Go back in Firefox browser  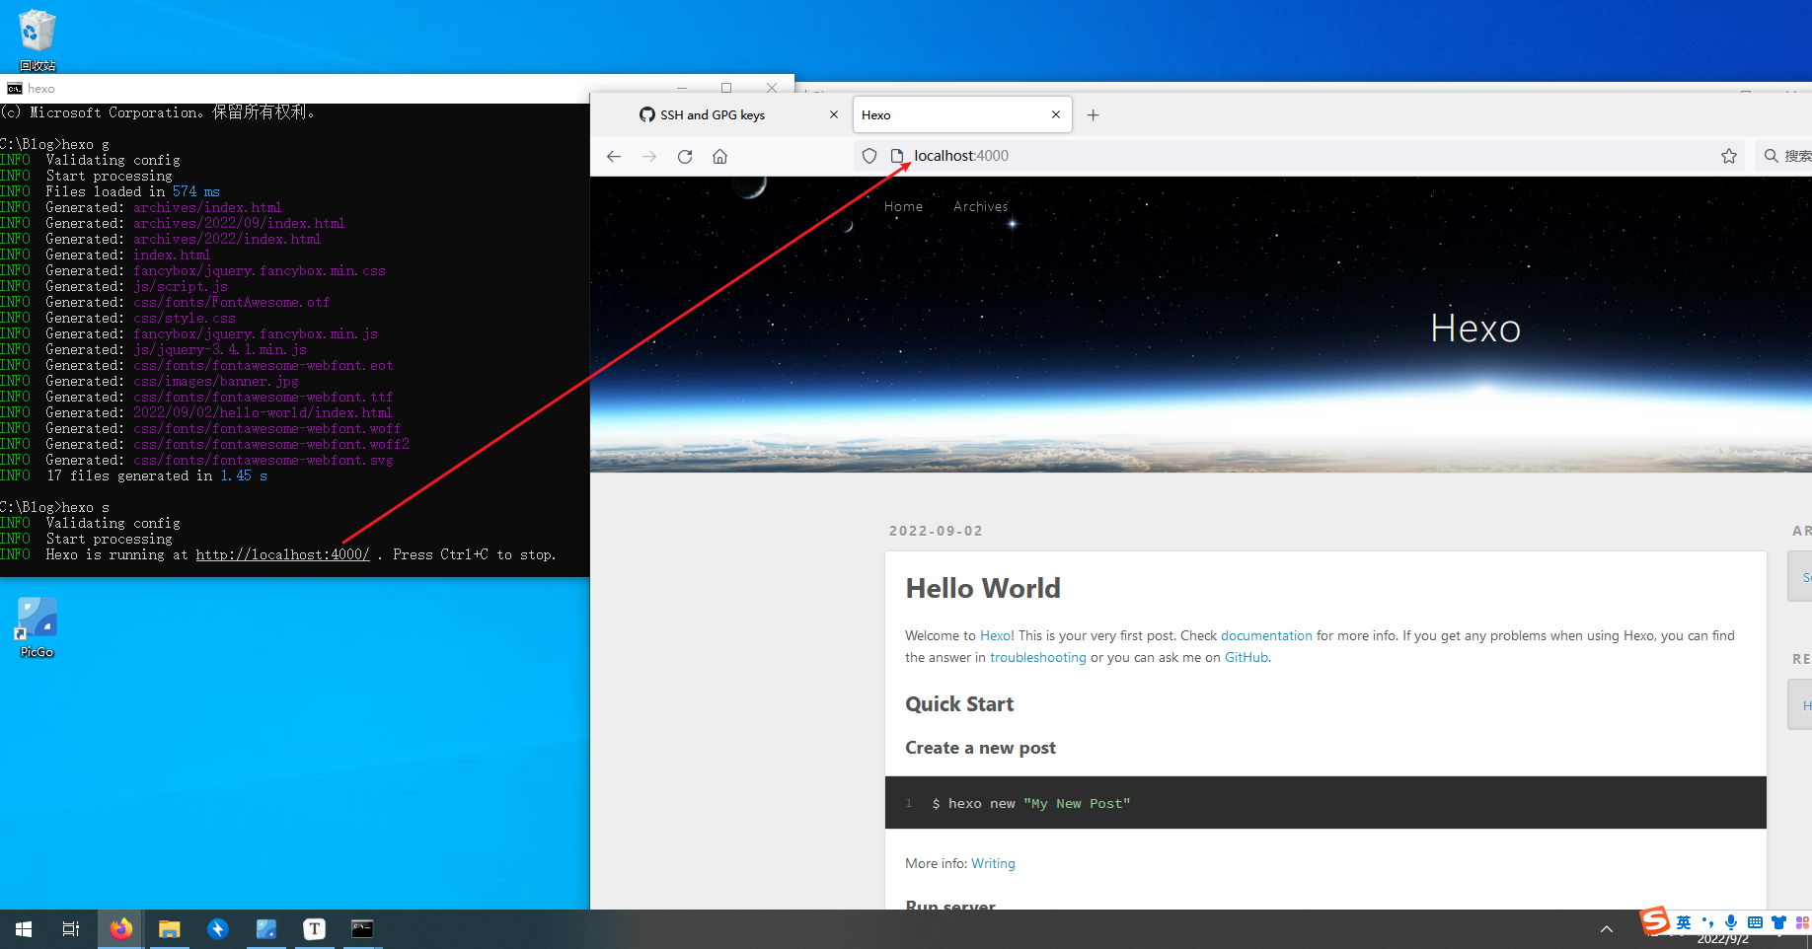click(x=614, y=156)
